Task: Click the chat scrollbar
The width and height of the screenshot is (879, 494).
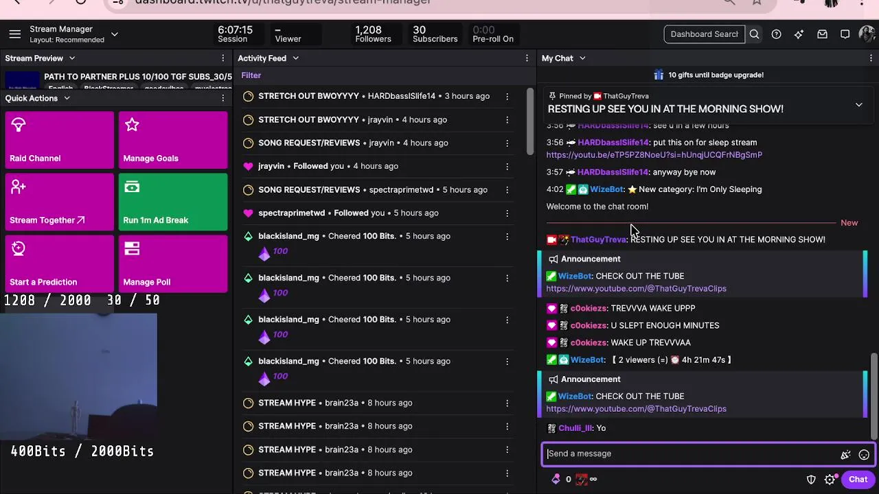Action: coord(874,396)
